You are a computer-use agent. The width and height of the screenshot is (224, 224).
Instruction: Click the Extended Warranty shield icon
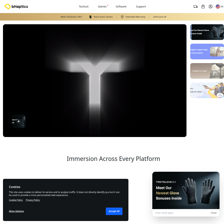[122, 17]
